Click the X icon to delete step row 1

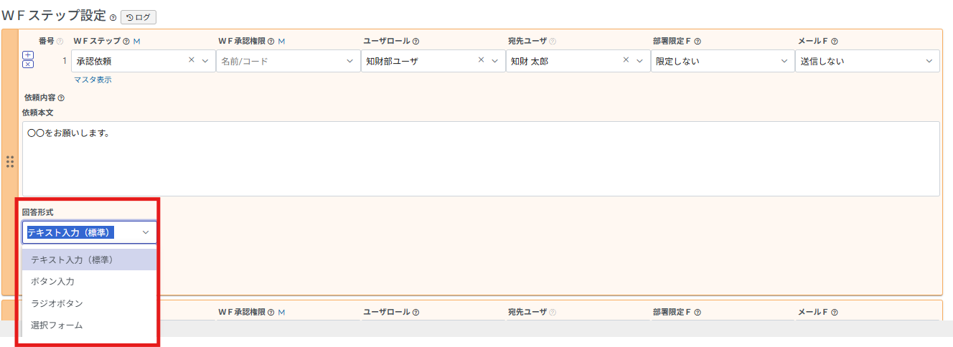(28, 65)
